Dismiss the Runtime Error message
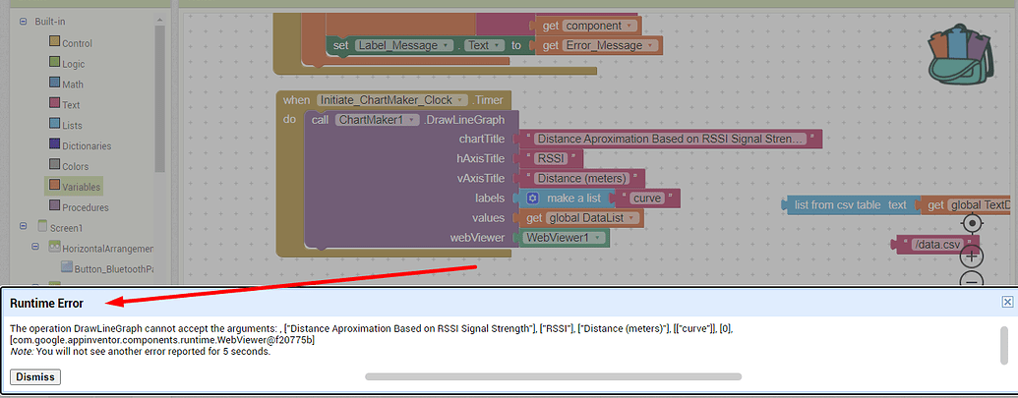Viewport: 1018px width, 398px height. tap(36, 377)
